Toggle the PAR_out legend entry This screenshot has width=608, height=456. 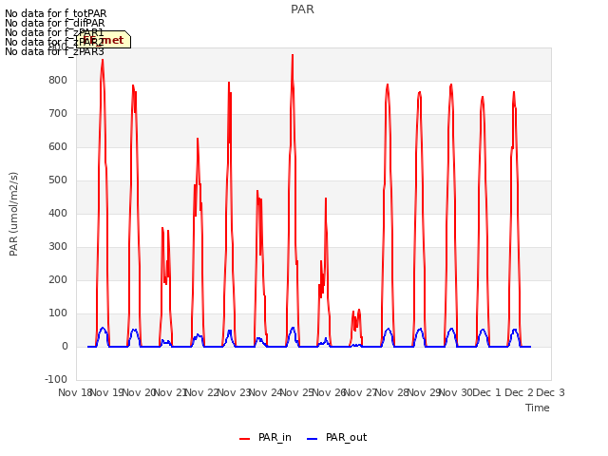tap(336, 437)
